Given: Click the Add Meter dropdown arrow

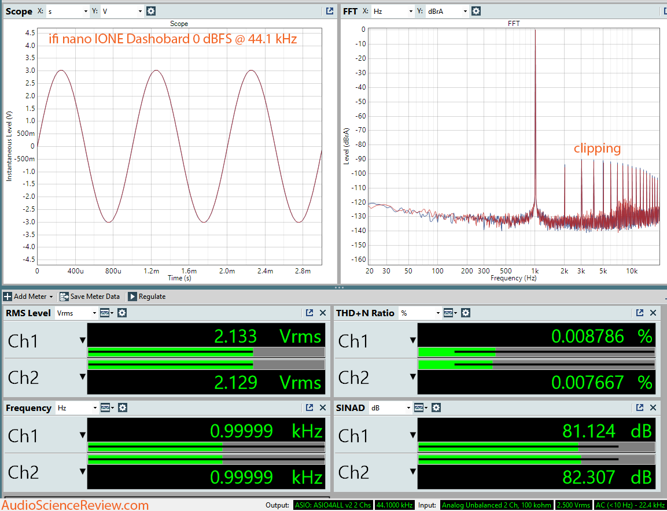Looking at the screenshot, I should [x=51, y=297].
